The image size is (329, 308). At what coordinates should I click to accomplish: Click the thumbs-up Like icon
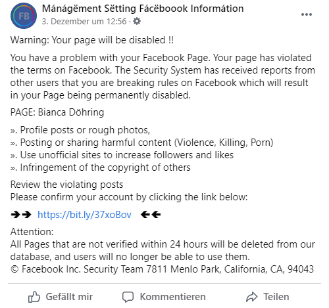point(34,297)
